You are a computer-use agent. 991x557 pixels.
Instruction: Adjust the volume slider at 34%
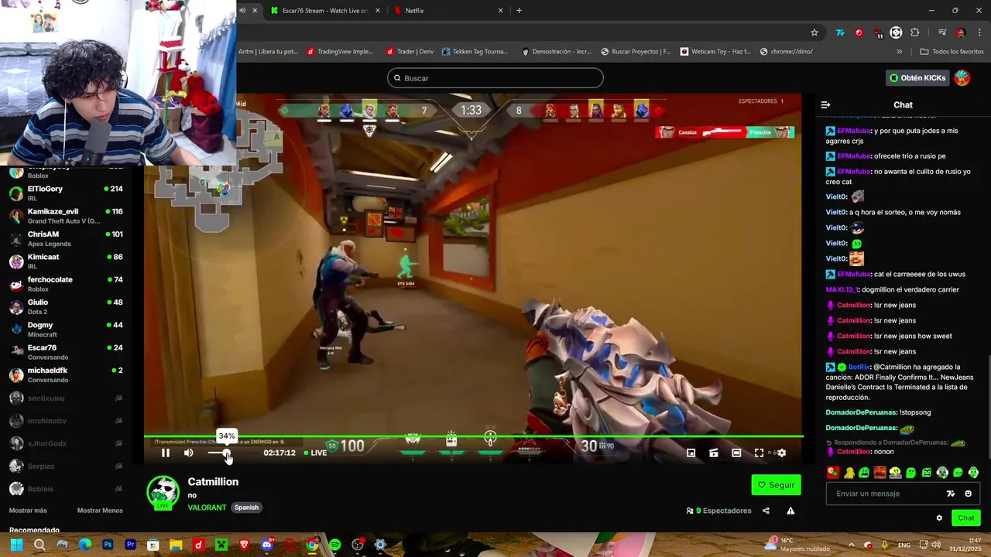click(226, 453)
